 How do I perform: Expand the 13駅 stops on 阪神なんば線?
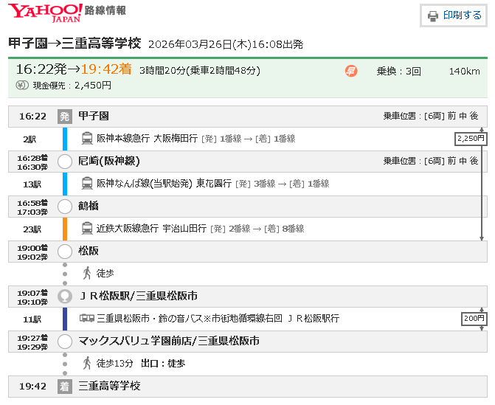32,184
